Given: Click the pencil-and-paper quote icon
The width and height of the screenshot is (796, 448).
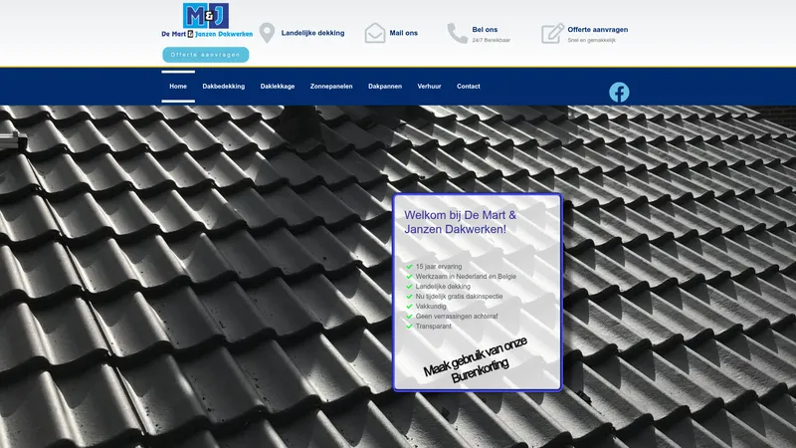Looking at the screenshot, I should 552,34.
